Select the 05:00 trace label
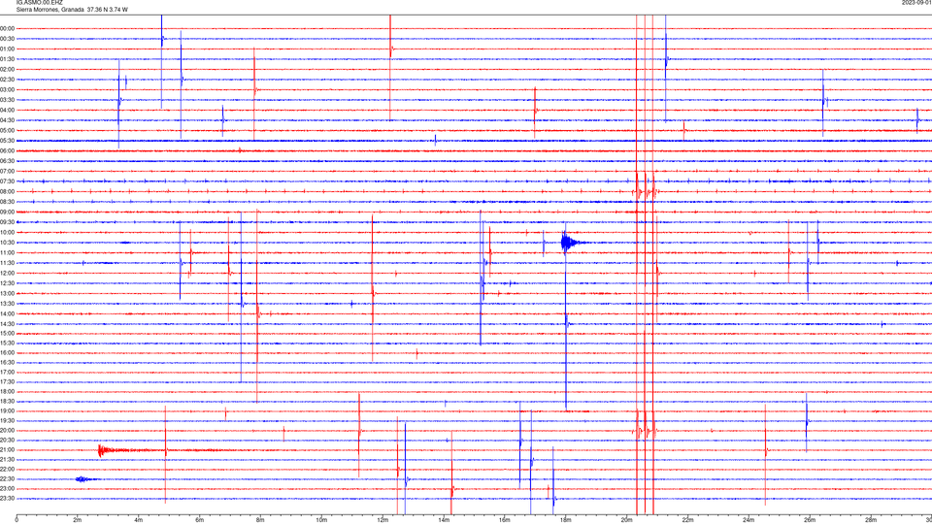The width and height of the screenshot is (932, 524). (x=8, y=130)
